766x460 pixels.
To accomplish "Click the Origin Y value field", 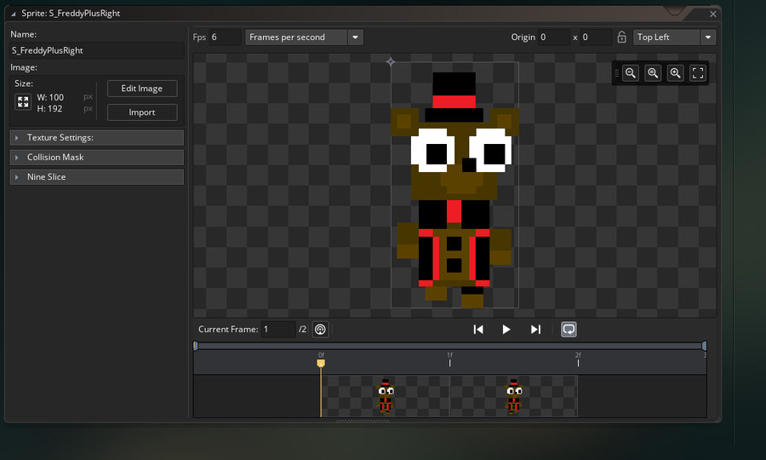I will point(596,37).
